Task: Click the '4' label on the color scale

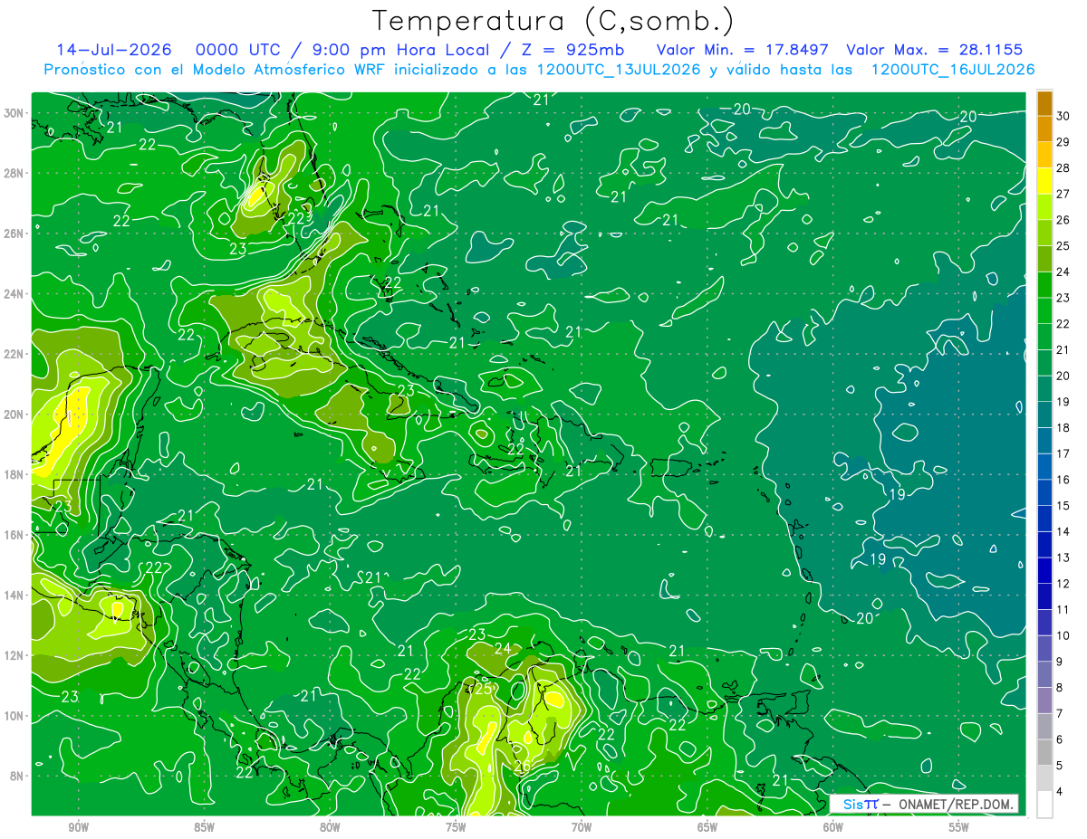Action: [1060, 792]
